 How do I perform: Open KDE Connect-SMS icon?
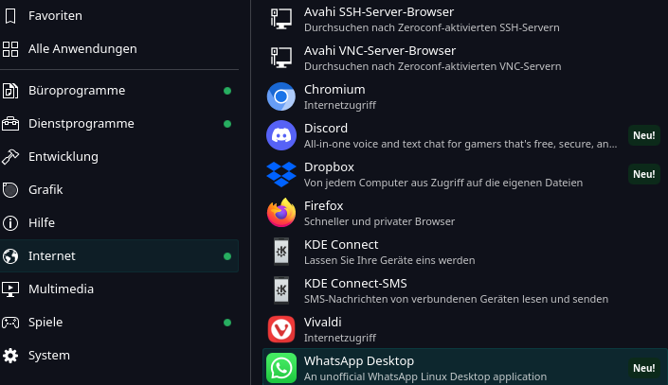281,290
